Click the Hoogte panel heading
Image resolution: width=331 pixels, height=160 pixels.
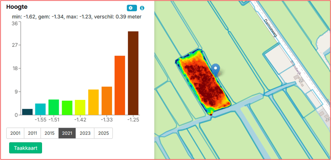click(17, 7)
